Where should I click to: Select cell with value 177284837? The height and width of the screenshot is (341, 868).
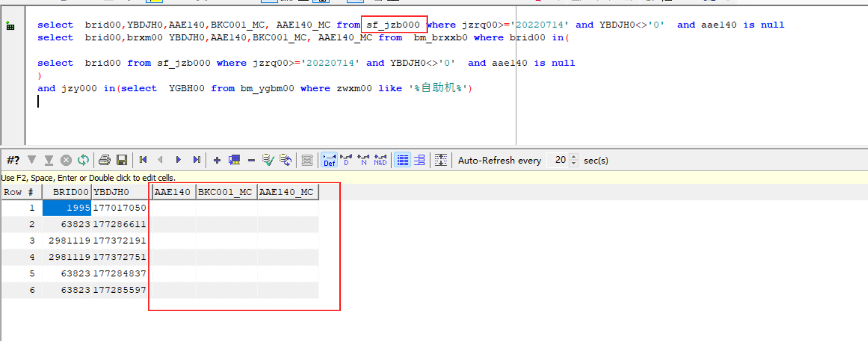(x=120, y=273)
